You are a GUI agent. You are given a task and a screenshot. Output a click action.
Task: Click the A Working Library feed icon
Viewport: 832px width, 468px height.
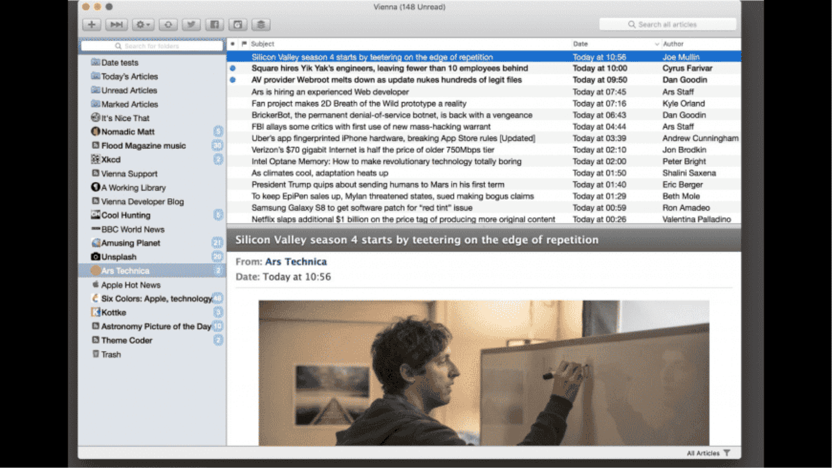tap(96, 187)
